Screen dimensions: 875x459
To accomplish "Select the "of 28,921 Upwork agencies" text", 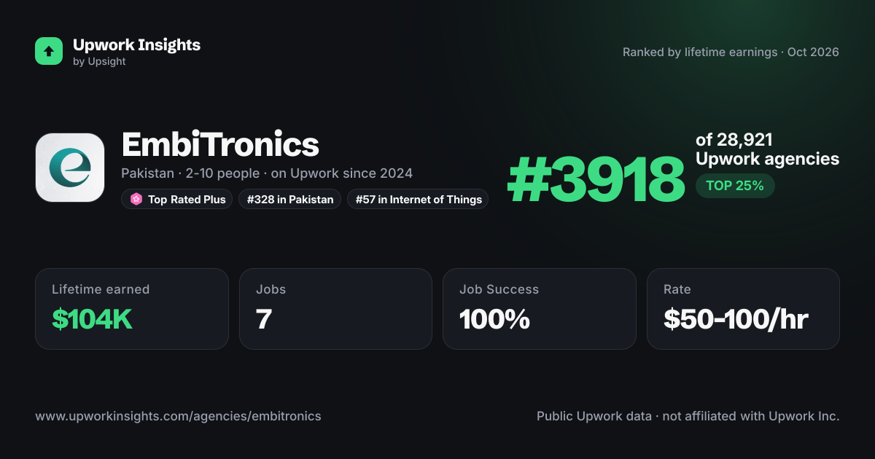I will point(767,149).
